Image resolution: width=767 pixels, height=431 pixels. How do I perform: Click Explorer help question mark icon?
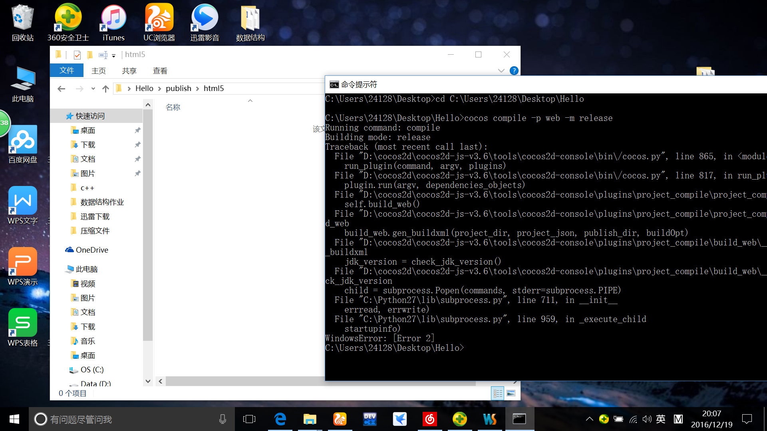point(514,71)
